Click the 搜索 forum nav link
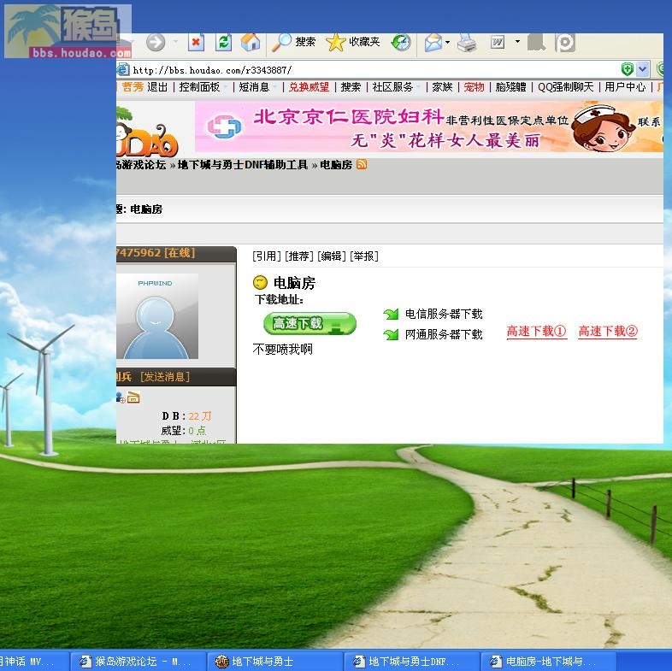 click(x=351, y=87)
